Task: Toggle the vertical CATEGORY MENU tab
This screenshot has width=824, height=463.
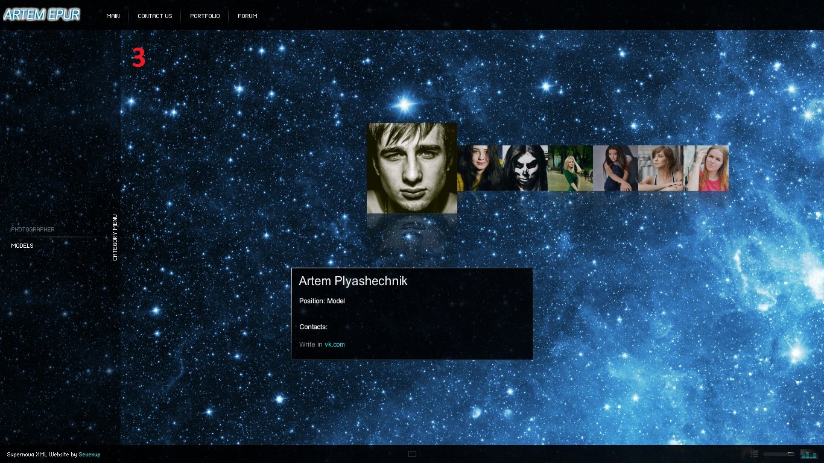Action: pyautogui.click(x=115, y=238)
